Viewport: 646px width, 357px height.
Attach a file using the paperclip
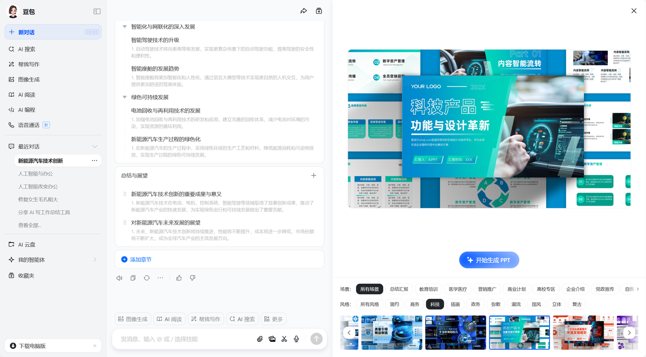(x=260, y=339)
